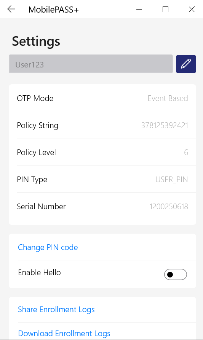Click the Event Based OTP mode value

click(168, 98)
